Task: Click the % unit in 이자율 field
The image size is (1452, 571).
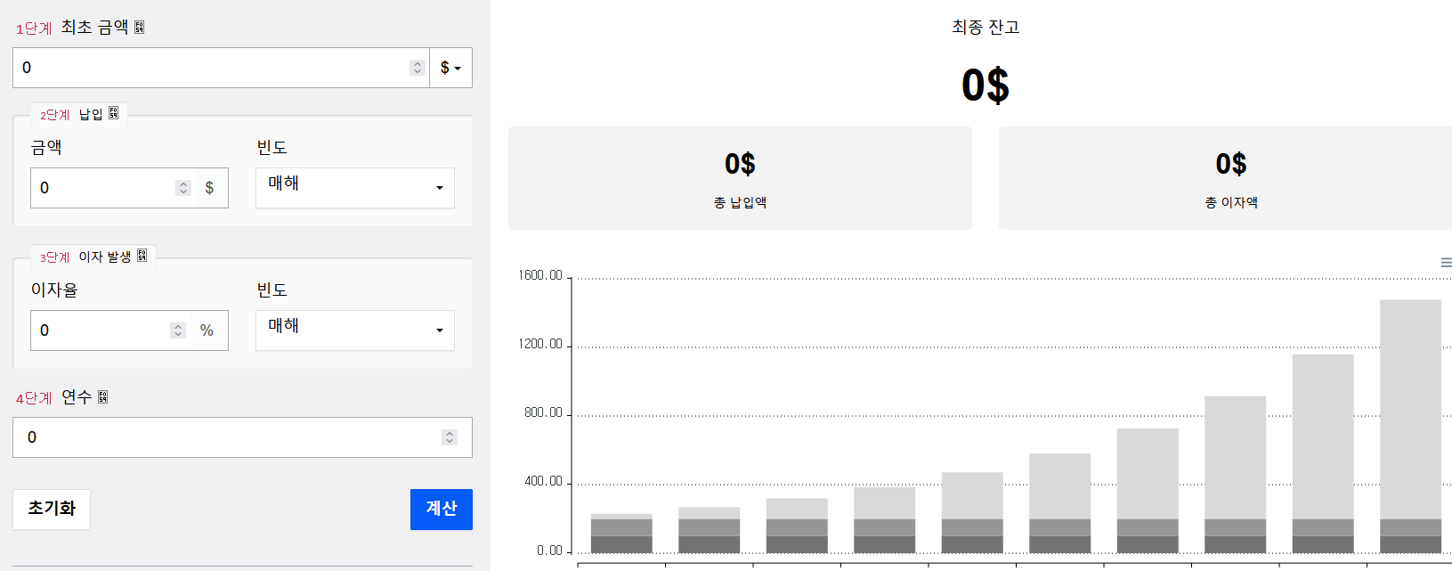Action: pos(207,330)
